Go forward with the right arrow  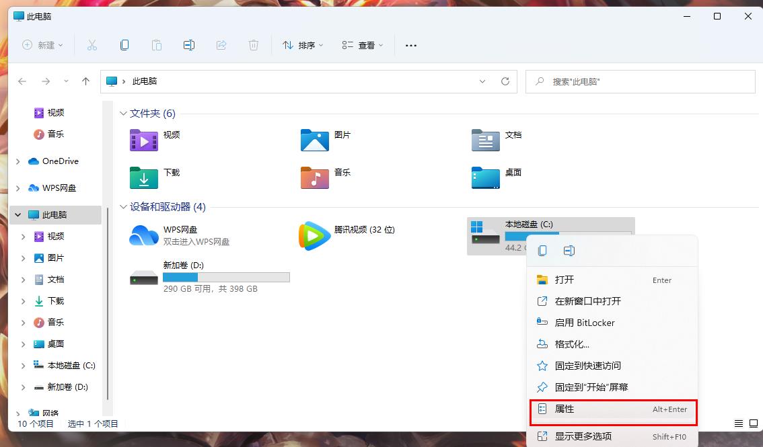(x=46, y=81)
